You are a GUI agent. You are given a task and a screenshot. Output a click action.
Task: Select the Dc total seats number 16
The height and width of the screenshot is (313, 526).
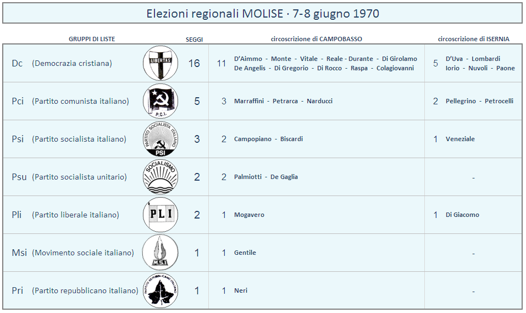click(x=194, y=63)
